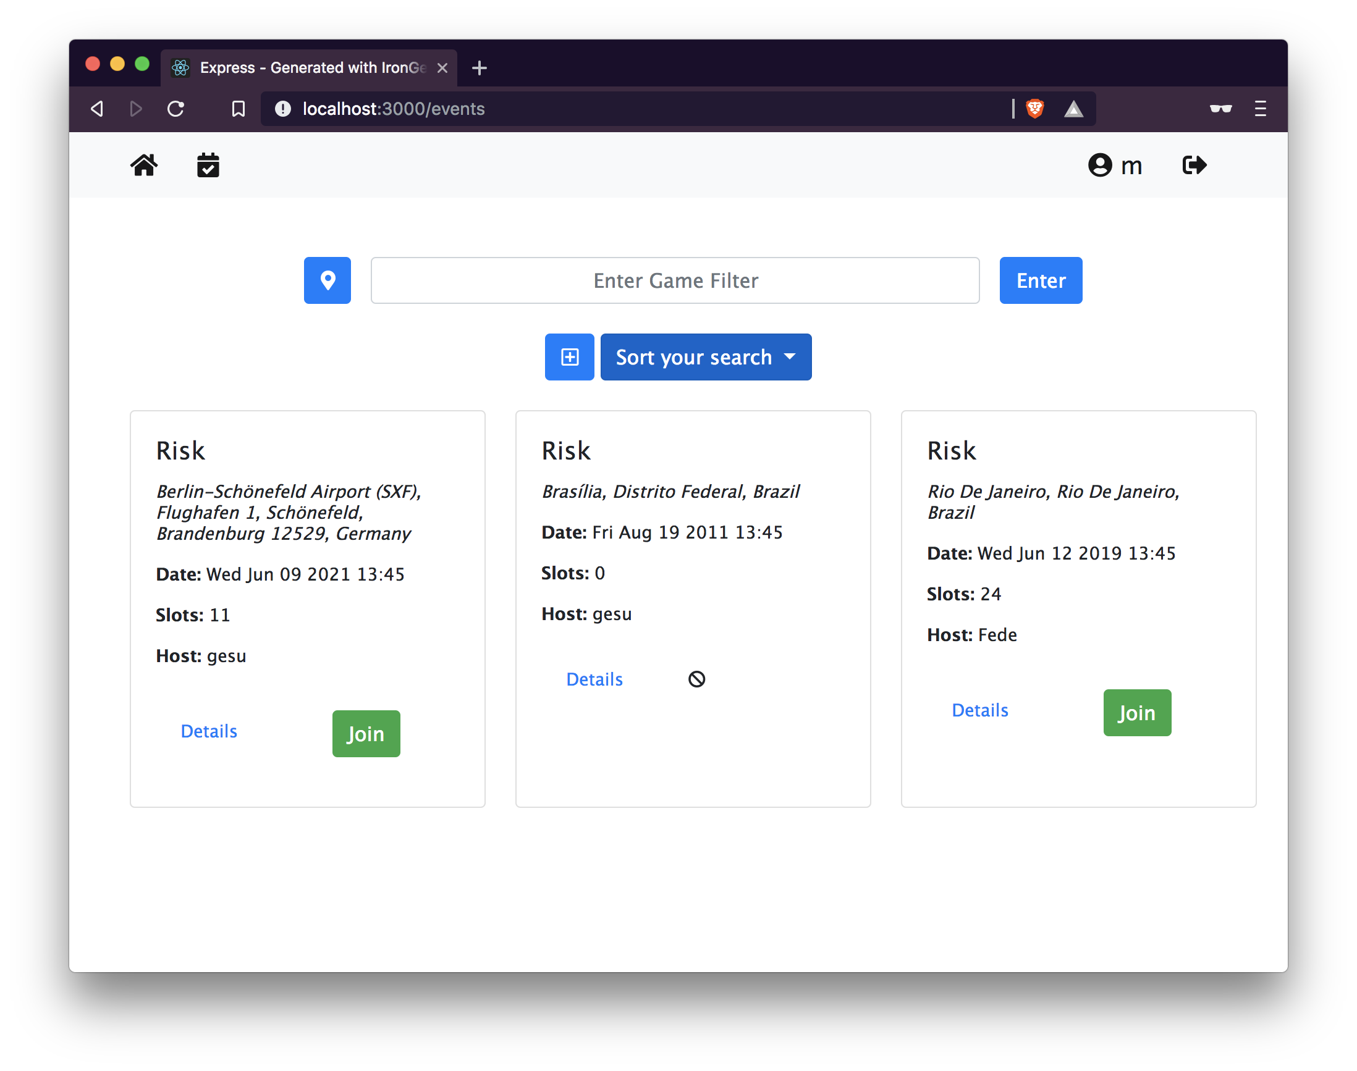This screenshot has width=1357, height=1071.
Task: Click the site info icon in address bar
Action: 283,109
